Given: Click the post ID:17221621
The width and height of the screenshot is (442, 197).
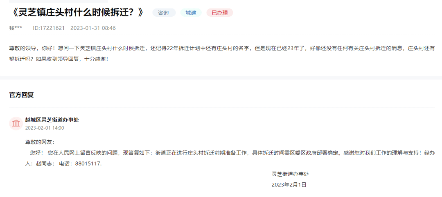Looking at the screenshot, I should pos(49,28).
